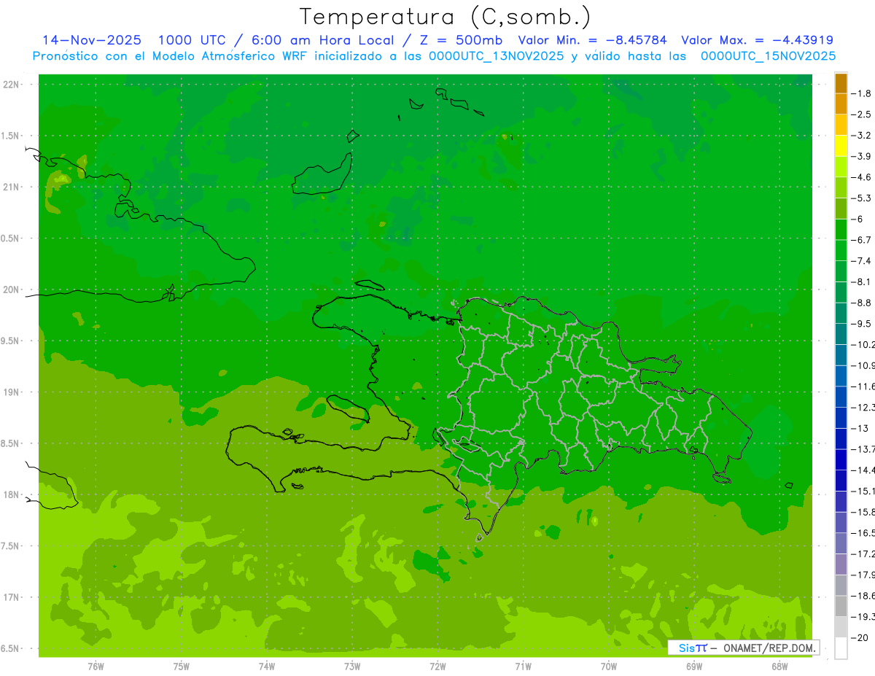Pick the teal swatch between -9.5 and -10.2
Screen dimensions: 875x676
pyautogui.click(x=841, y=334)
